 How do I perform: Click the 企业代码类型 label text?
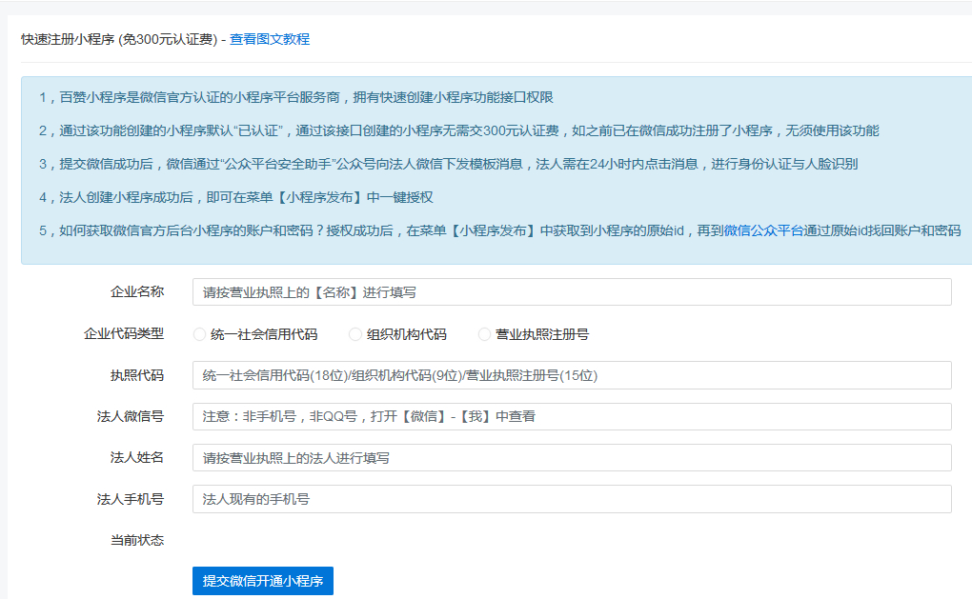pyautogui.click(x=124, y=334)
